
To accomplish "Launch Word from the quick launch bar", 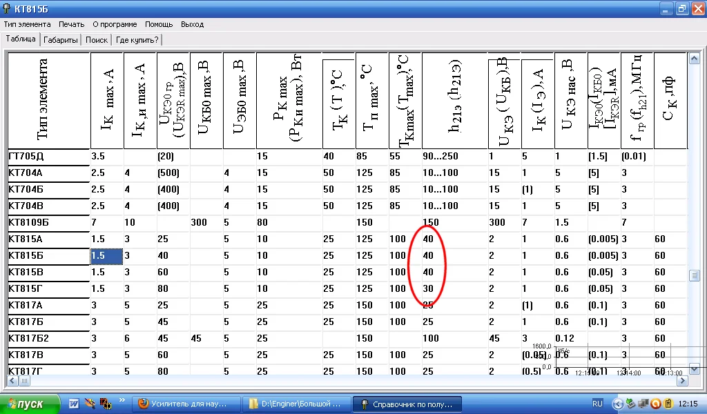I will 74,404.
